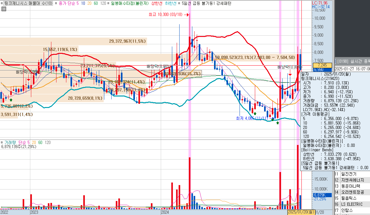Select the 링크제니시스 매물대 수(10) legend button
370x215 pixels.
point(29,3)
